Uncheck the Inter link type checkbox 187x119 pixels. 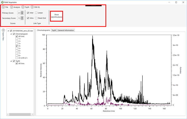point(28,13)
